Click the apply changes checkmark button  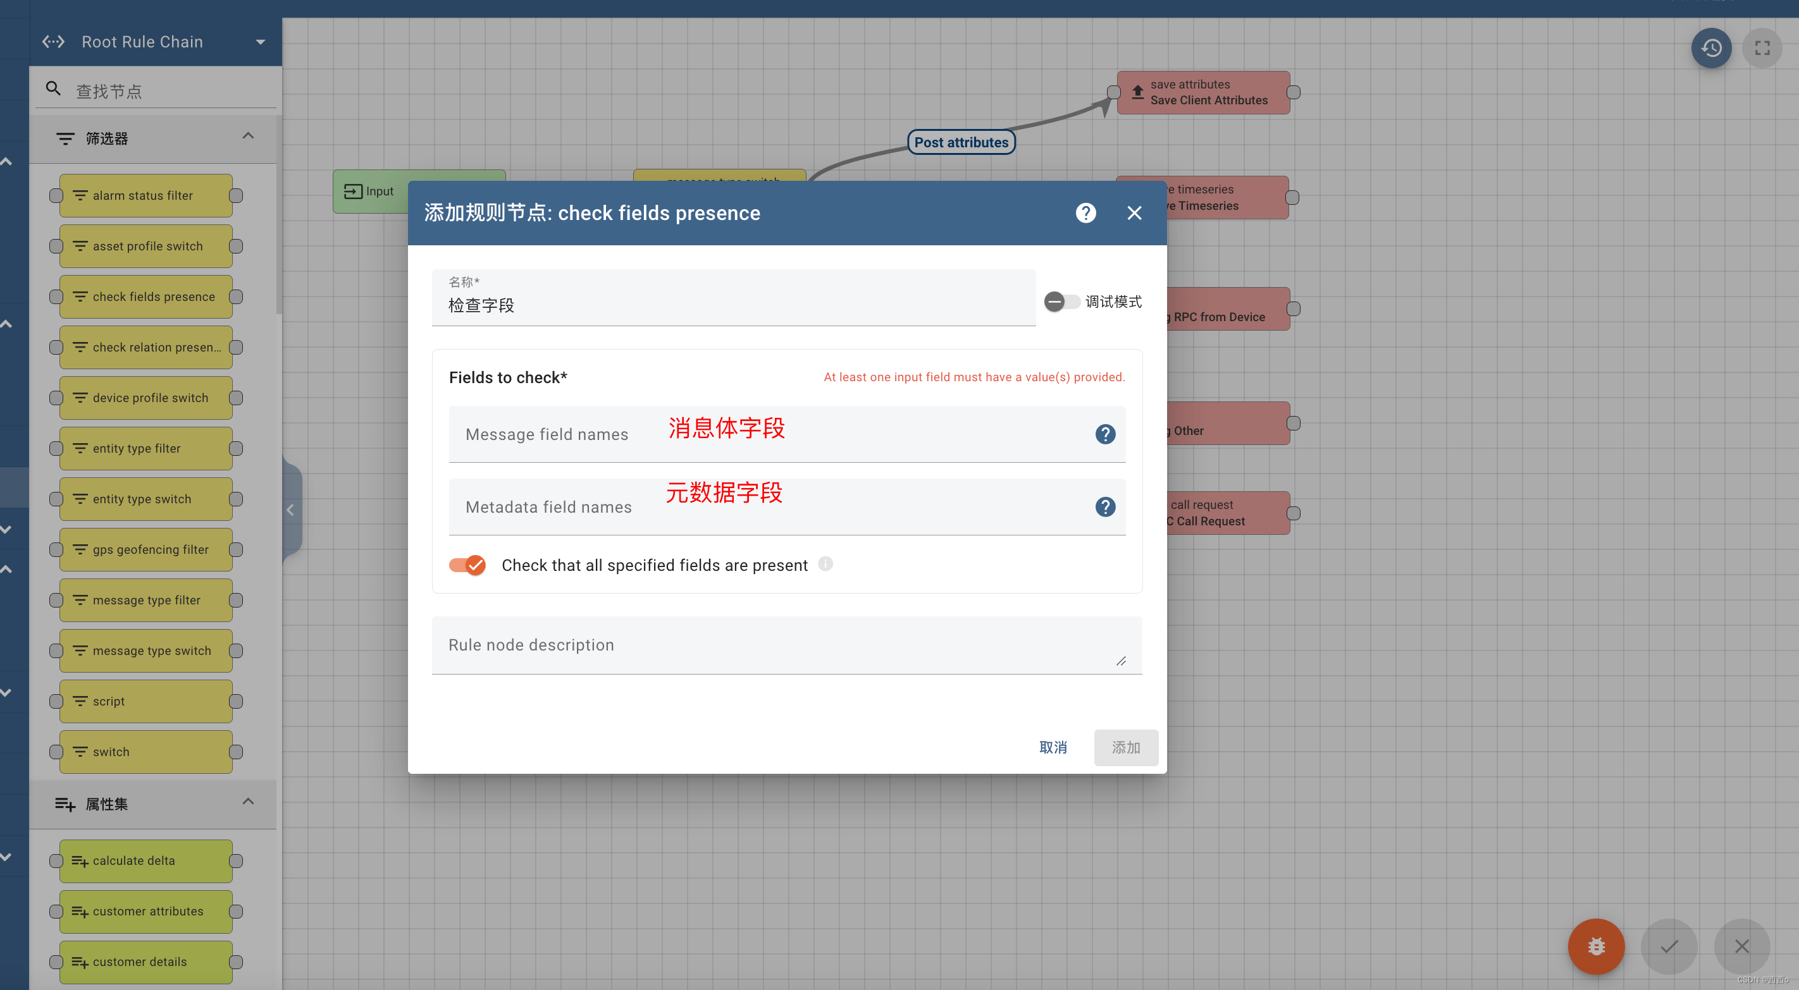[1669, 946]
